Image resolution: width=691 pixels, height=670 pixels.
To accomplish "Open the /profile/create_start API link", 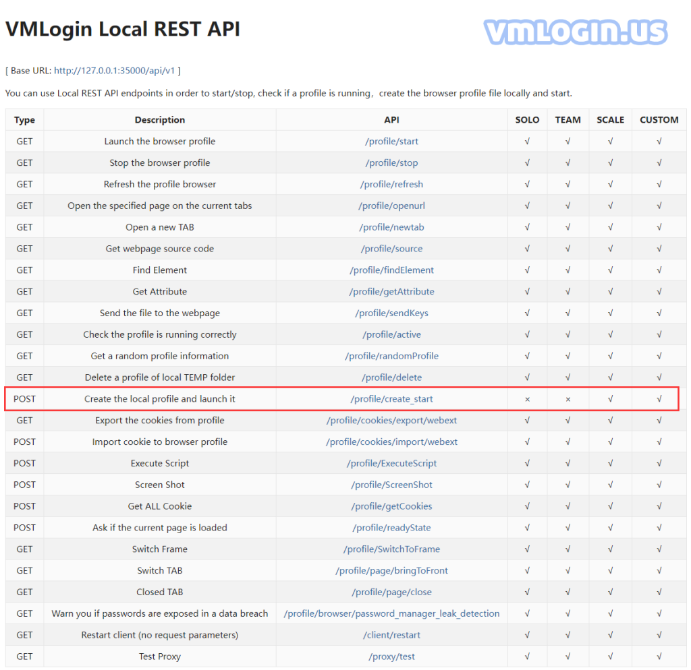I will click(x=391, y=399).
